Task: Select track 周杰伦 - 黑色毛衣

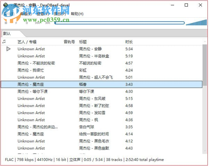Action: (x=94, y=142)
